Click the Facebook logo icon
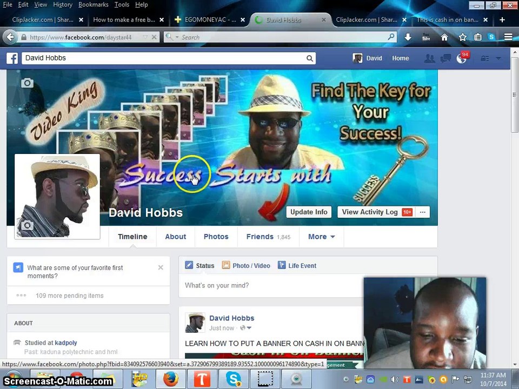This screenshot has width=519, height=389. tap(12, 58)
